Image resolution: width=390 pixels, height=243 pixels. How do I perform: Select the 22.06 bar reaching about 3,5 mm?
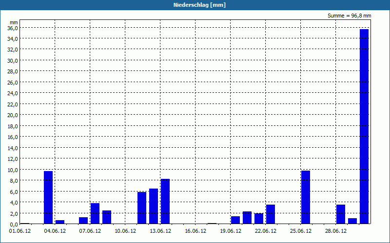[x=271, y=214]
